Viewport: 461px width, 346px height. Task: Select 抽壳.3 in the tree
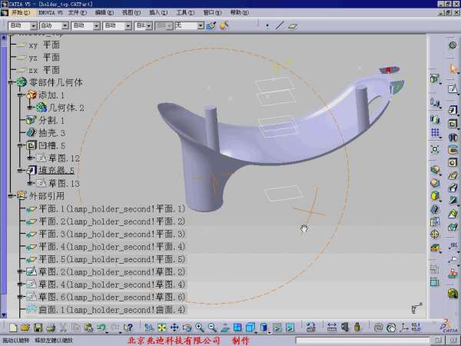(51, 133)
